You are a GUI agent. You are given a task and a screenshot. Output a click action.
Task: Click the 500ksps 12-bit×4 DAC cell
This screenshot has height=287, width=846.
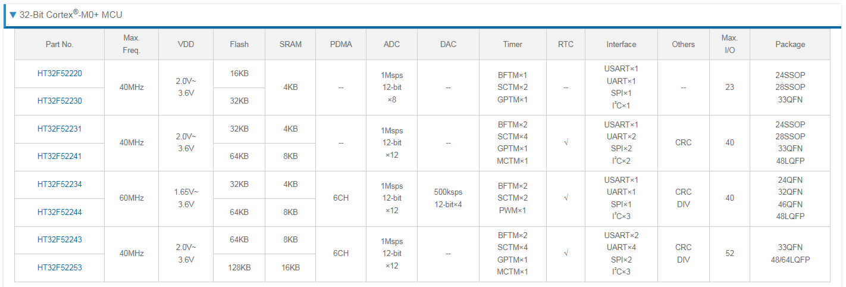448,198
